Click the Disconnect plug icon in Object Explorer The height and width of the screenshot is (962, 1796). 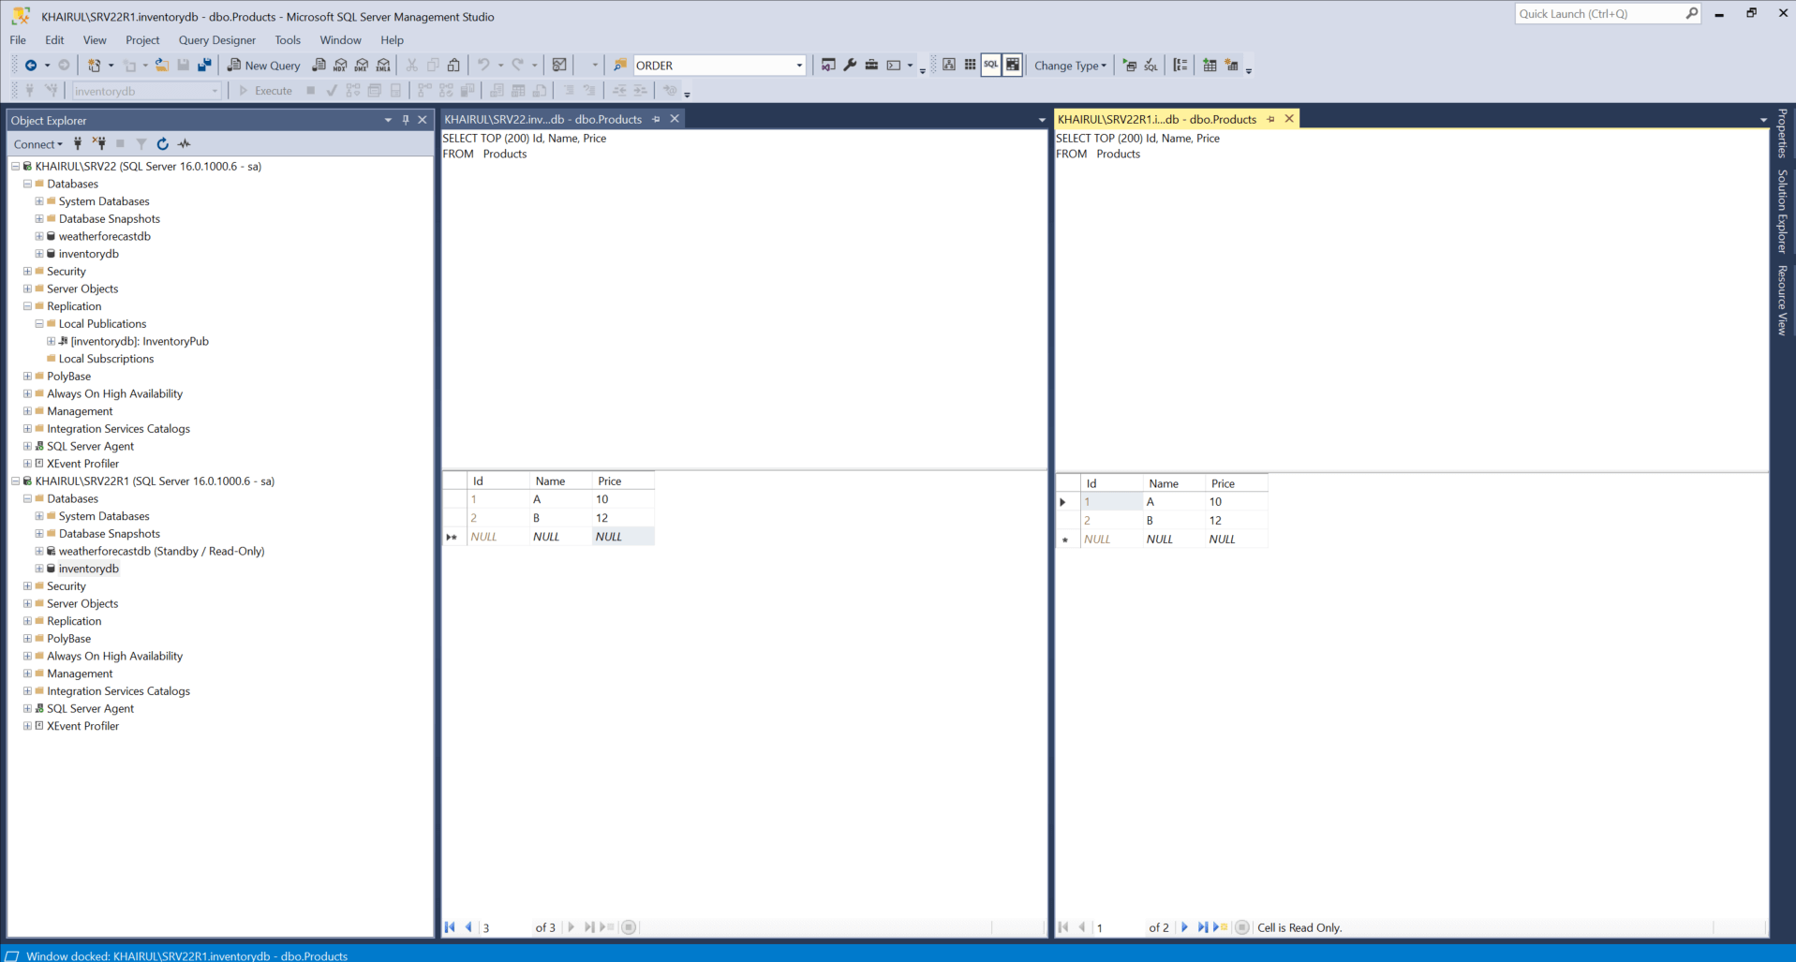(98, 144)
